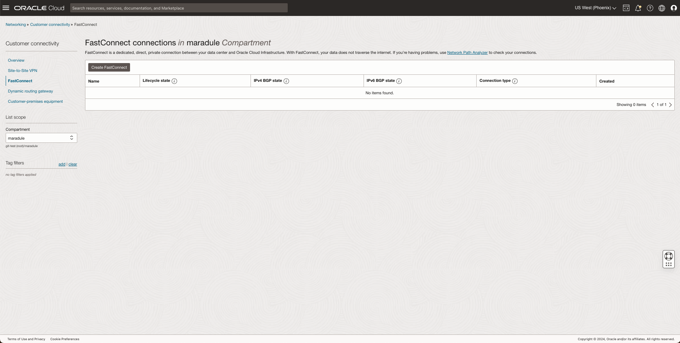Viewport: 680px width, 343px height.
Task: Click the IPv6 BGP state column header
Action: pos(381,81)
